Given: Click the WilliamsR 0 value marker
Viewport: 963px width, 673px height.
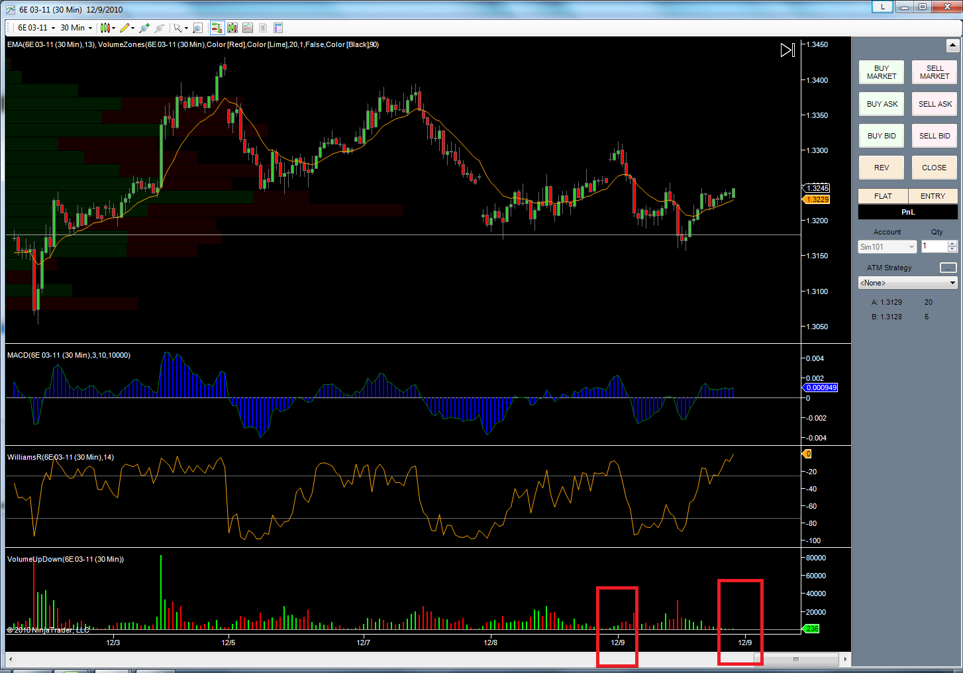Looking at the screenshot, I should [807, 454].
